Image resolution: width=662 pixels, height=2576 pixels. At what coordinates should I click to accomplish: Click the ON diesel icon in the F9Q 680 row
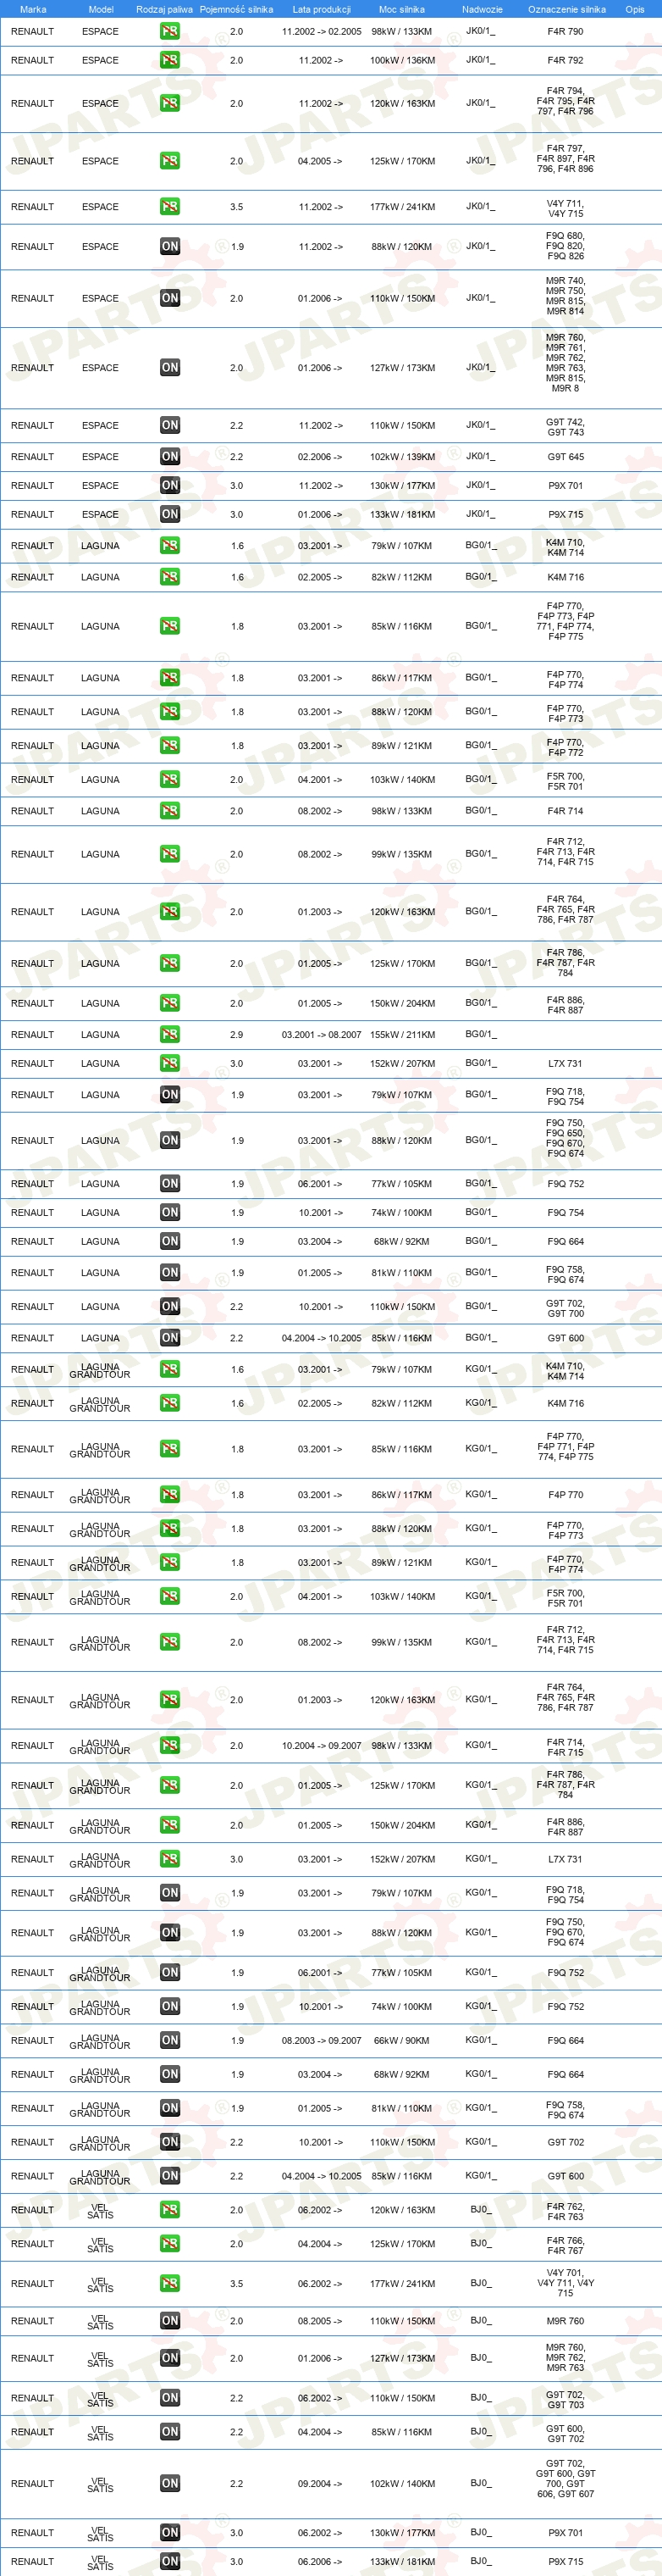point(170,246)
